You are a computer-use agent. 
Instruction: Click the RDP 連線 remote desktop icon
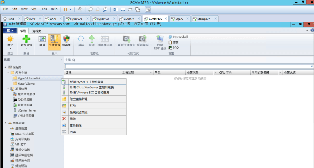(x=161, y=40)
